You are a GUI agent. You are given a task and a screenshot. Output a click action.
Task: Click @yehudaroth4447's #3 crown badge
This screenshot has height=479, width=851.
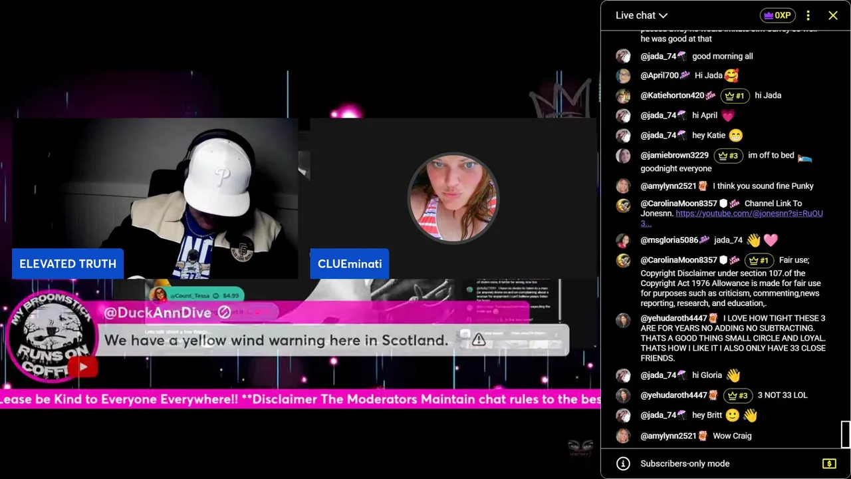(738, 395)
